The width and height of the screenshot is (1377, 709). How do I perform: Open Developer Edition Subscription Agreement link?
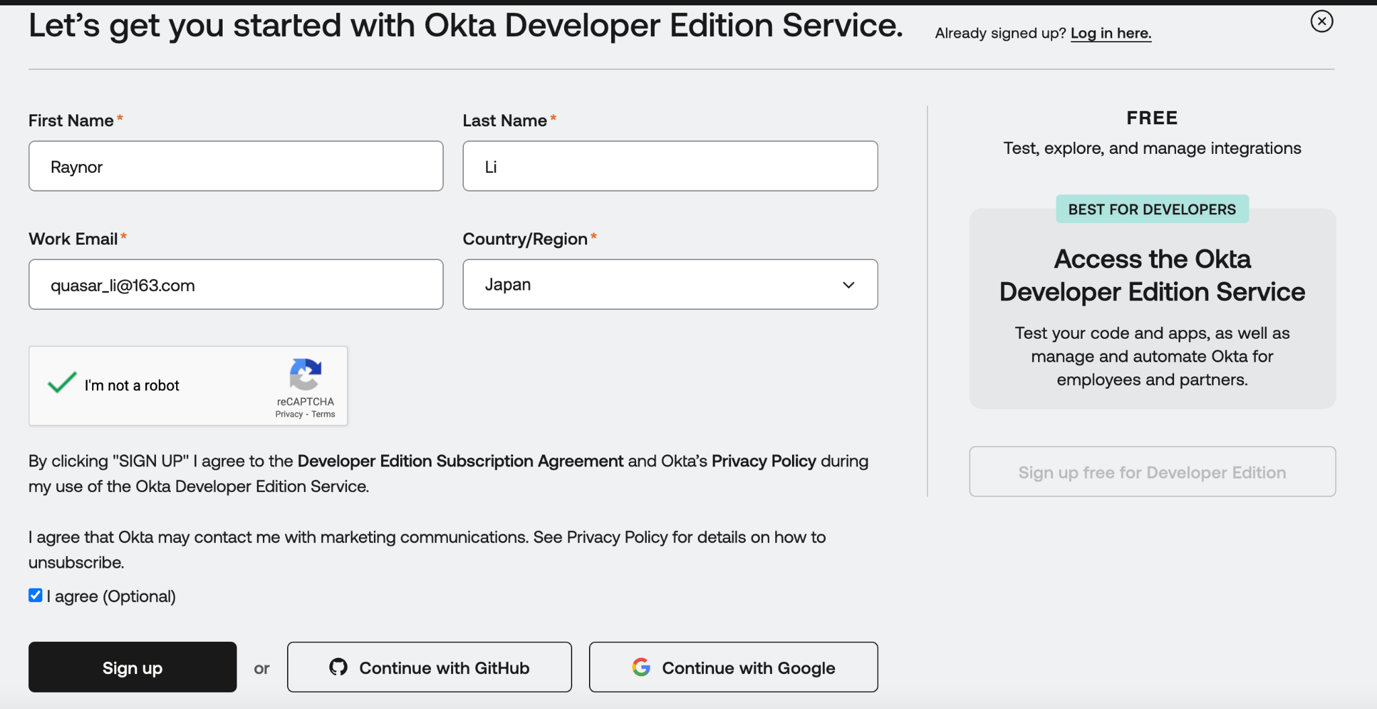point(461,461)
